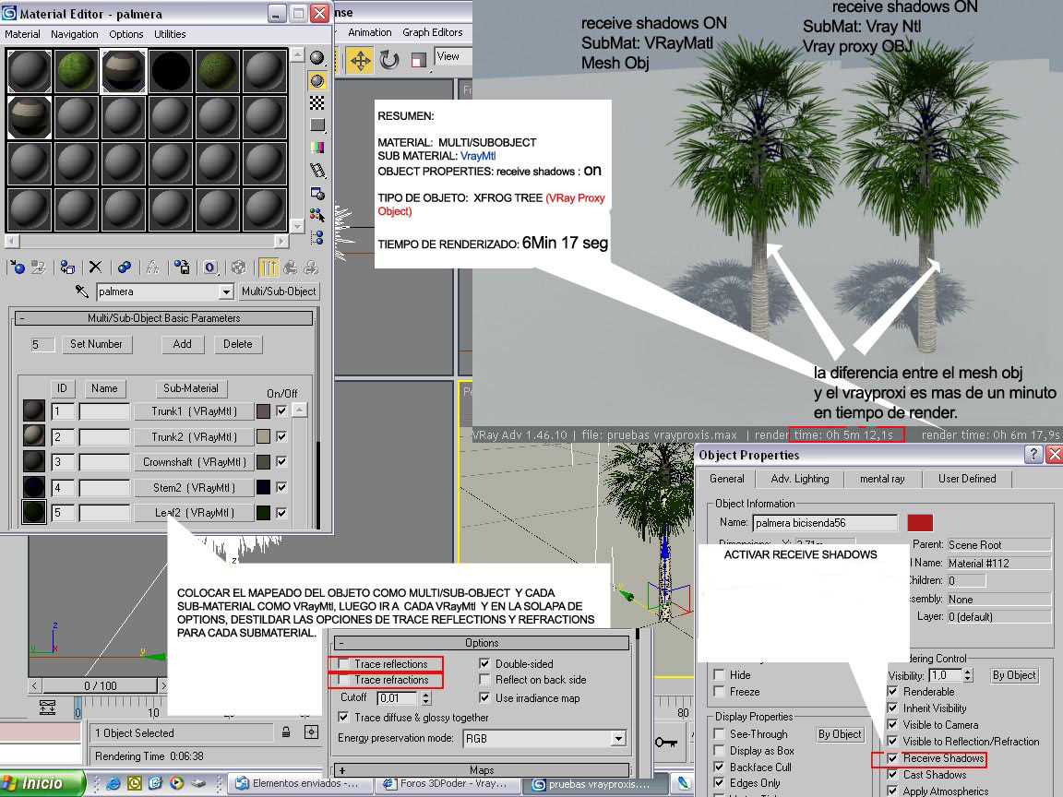Click the Set Key key icon
The height and width of the screenshot is (797, 1063).
click(666, 743)
